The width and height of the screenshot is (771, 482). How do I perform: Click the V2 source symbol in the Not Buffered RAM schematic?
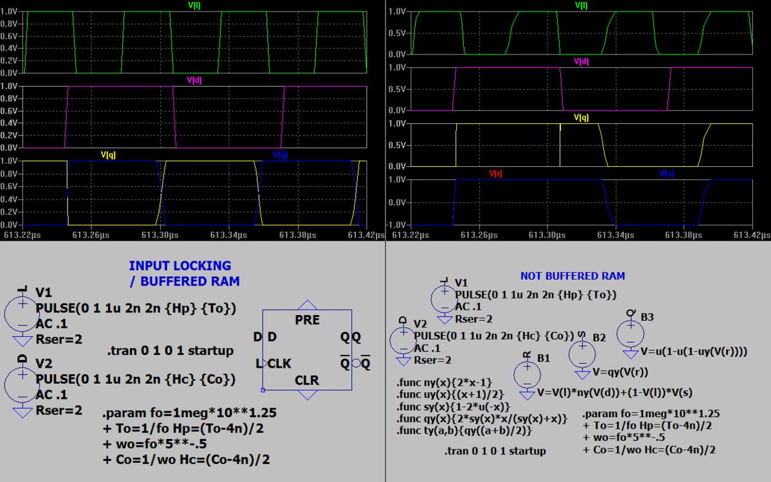coord(403,340)
